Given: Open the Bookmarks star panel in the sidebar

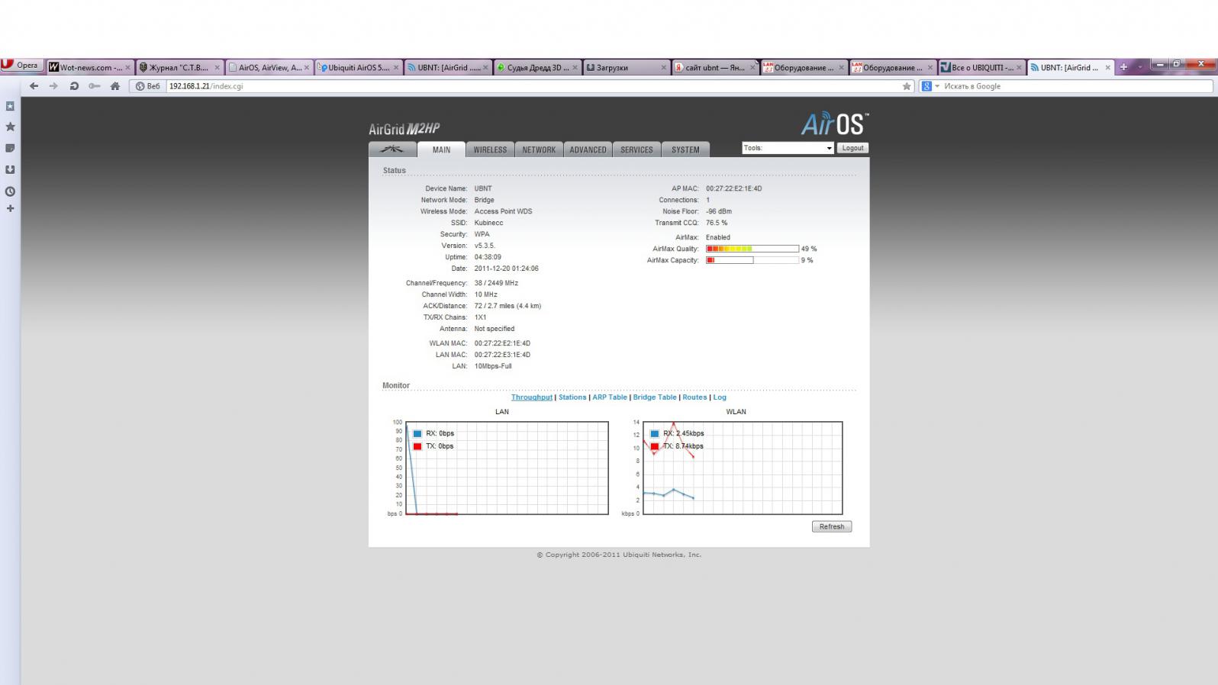Looking at the screenshot, I should click(10, 127).
